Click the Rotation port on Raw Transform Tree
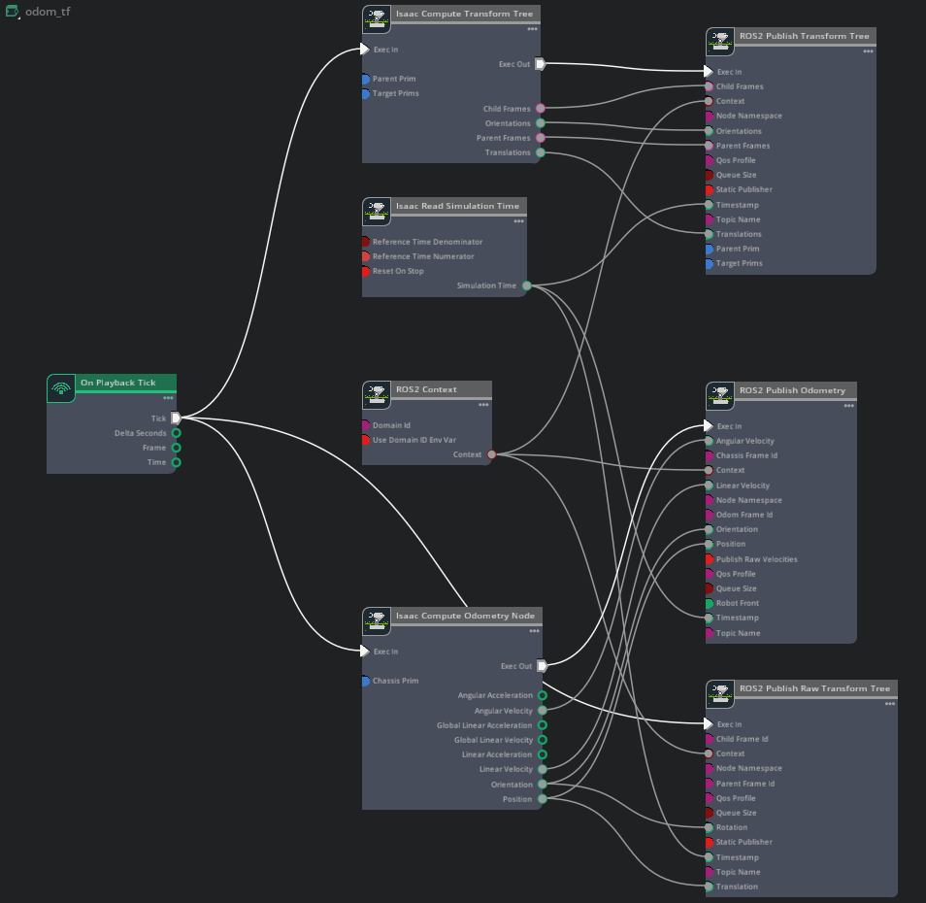926x903 pixels. pos(709,827)
